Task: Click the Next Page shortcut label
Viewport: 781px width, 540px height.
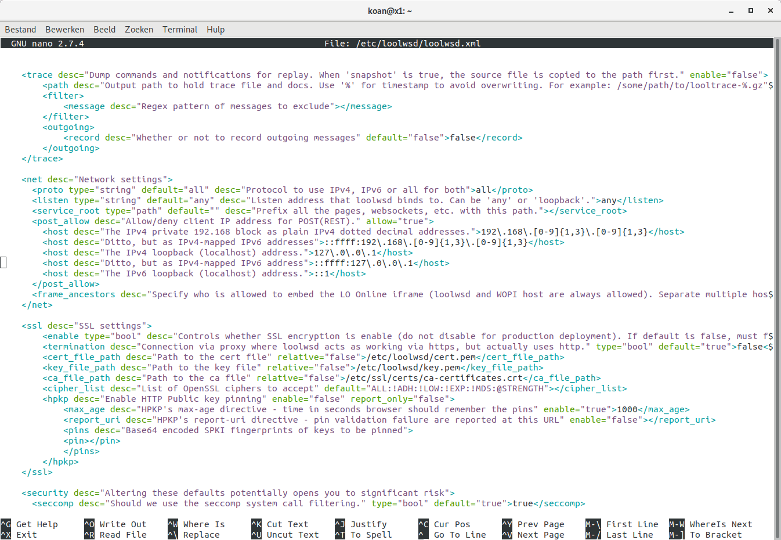Action: point(541,535)
